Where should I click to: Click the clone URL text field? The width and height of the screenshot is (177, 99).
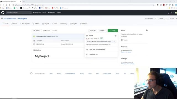click(99, 42)
